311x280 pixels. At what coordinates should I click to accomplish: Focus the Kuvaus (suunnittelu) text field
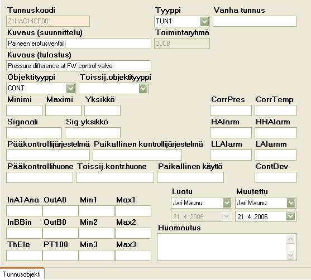pyautogui.click(x=79, y=44)
